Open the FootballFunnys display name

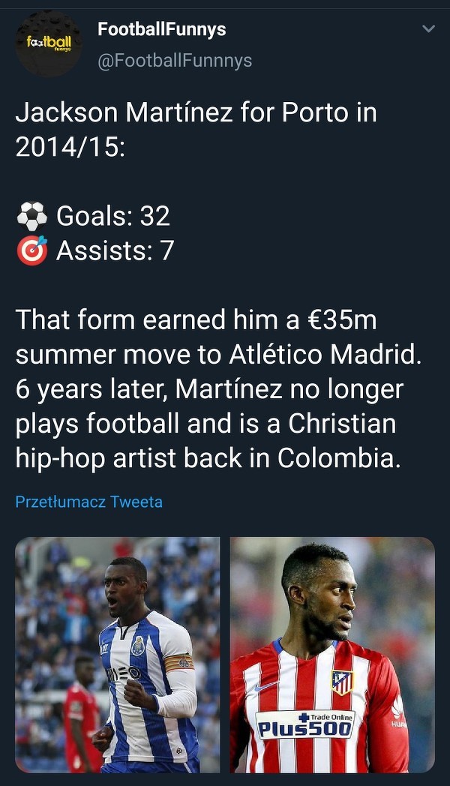tap(161, 30)
